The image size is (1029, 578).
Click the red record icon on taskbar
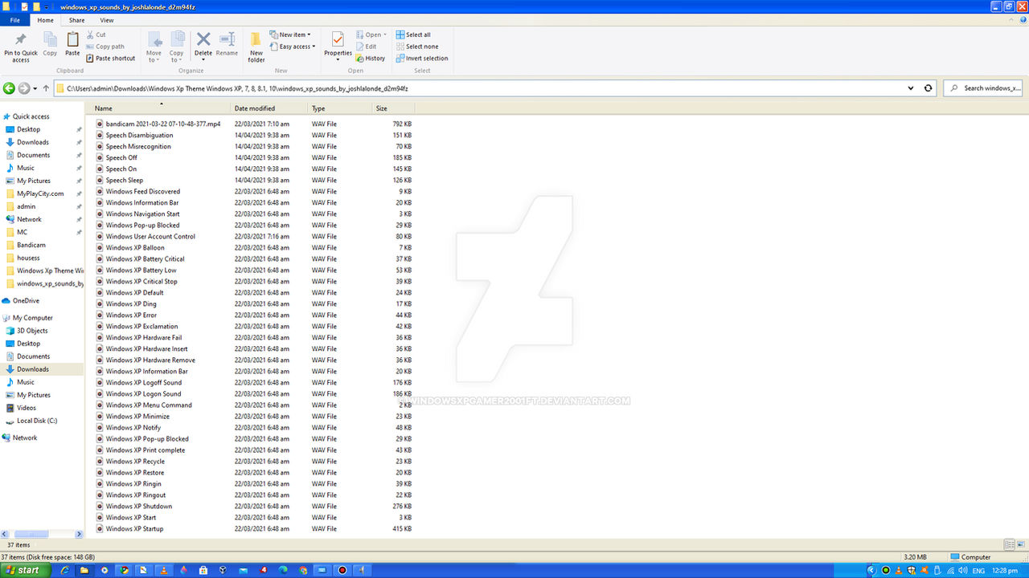(x=342, y=570)
